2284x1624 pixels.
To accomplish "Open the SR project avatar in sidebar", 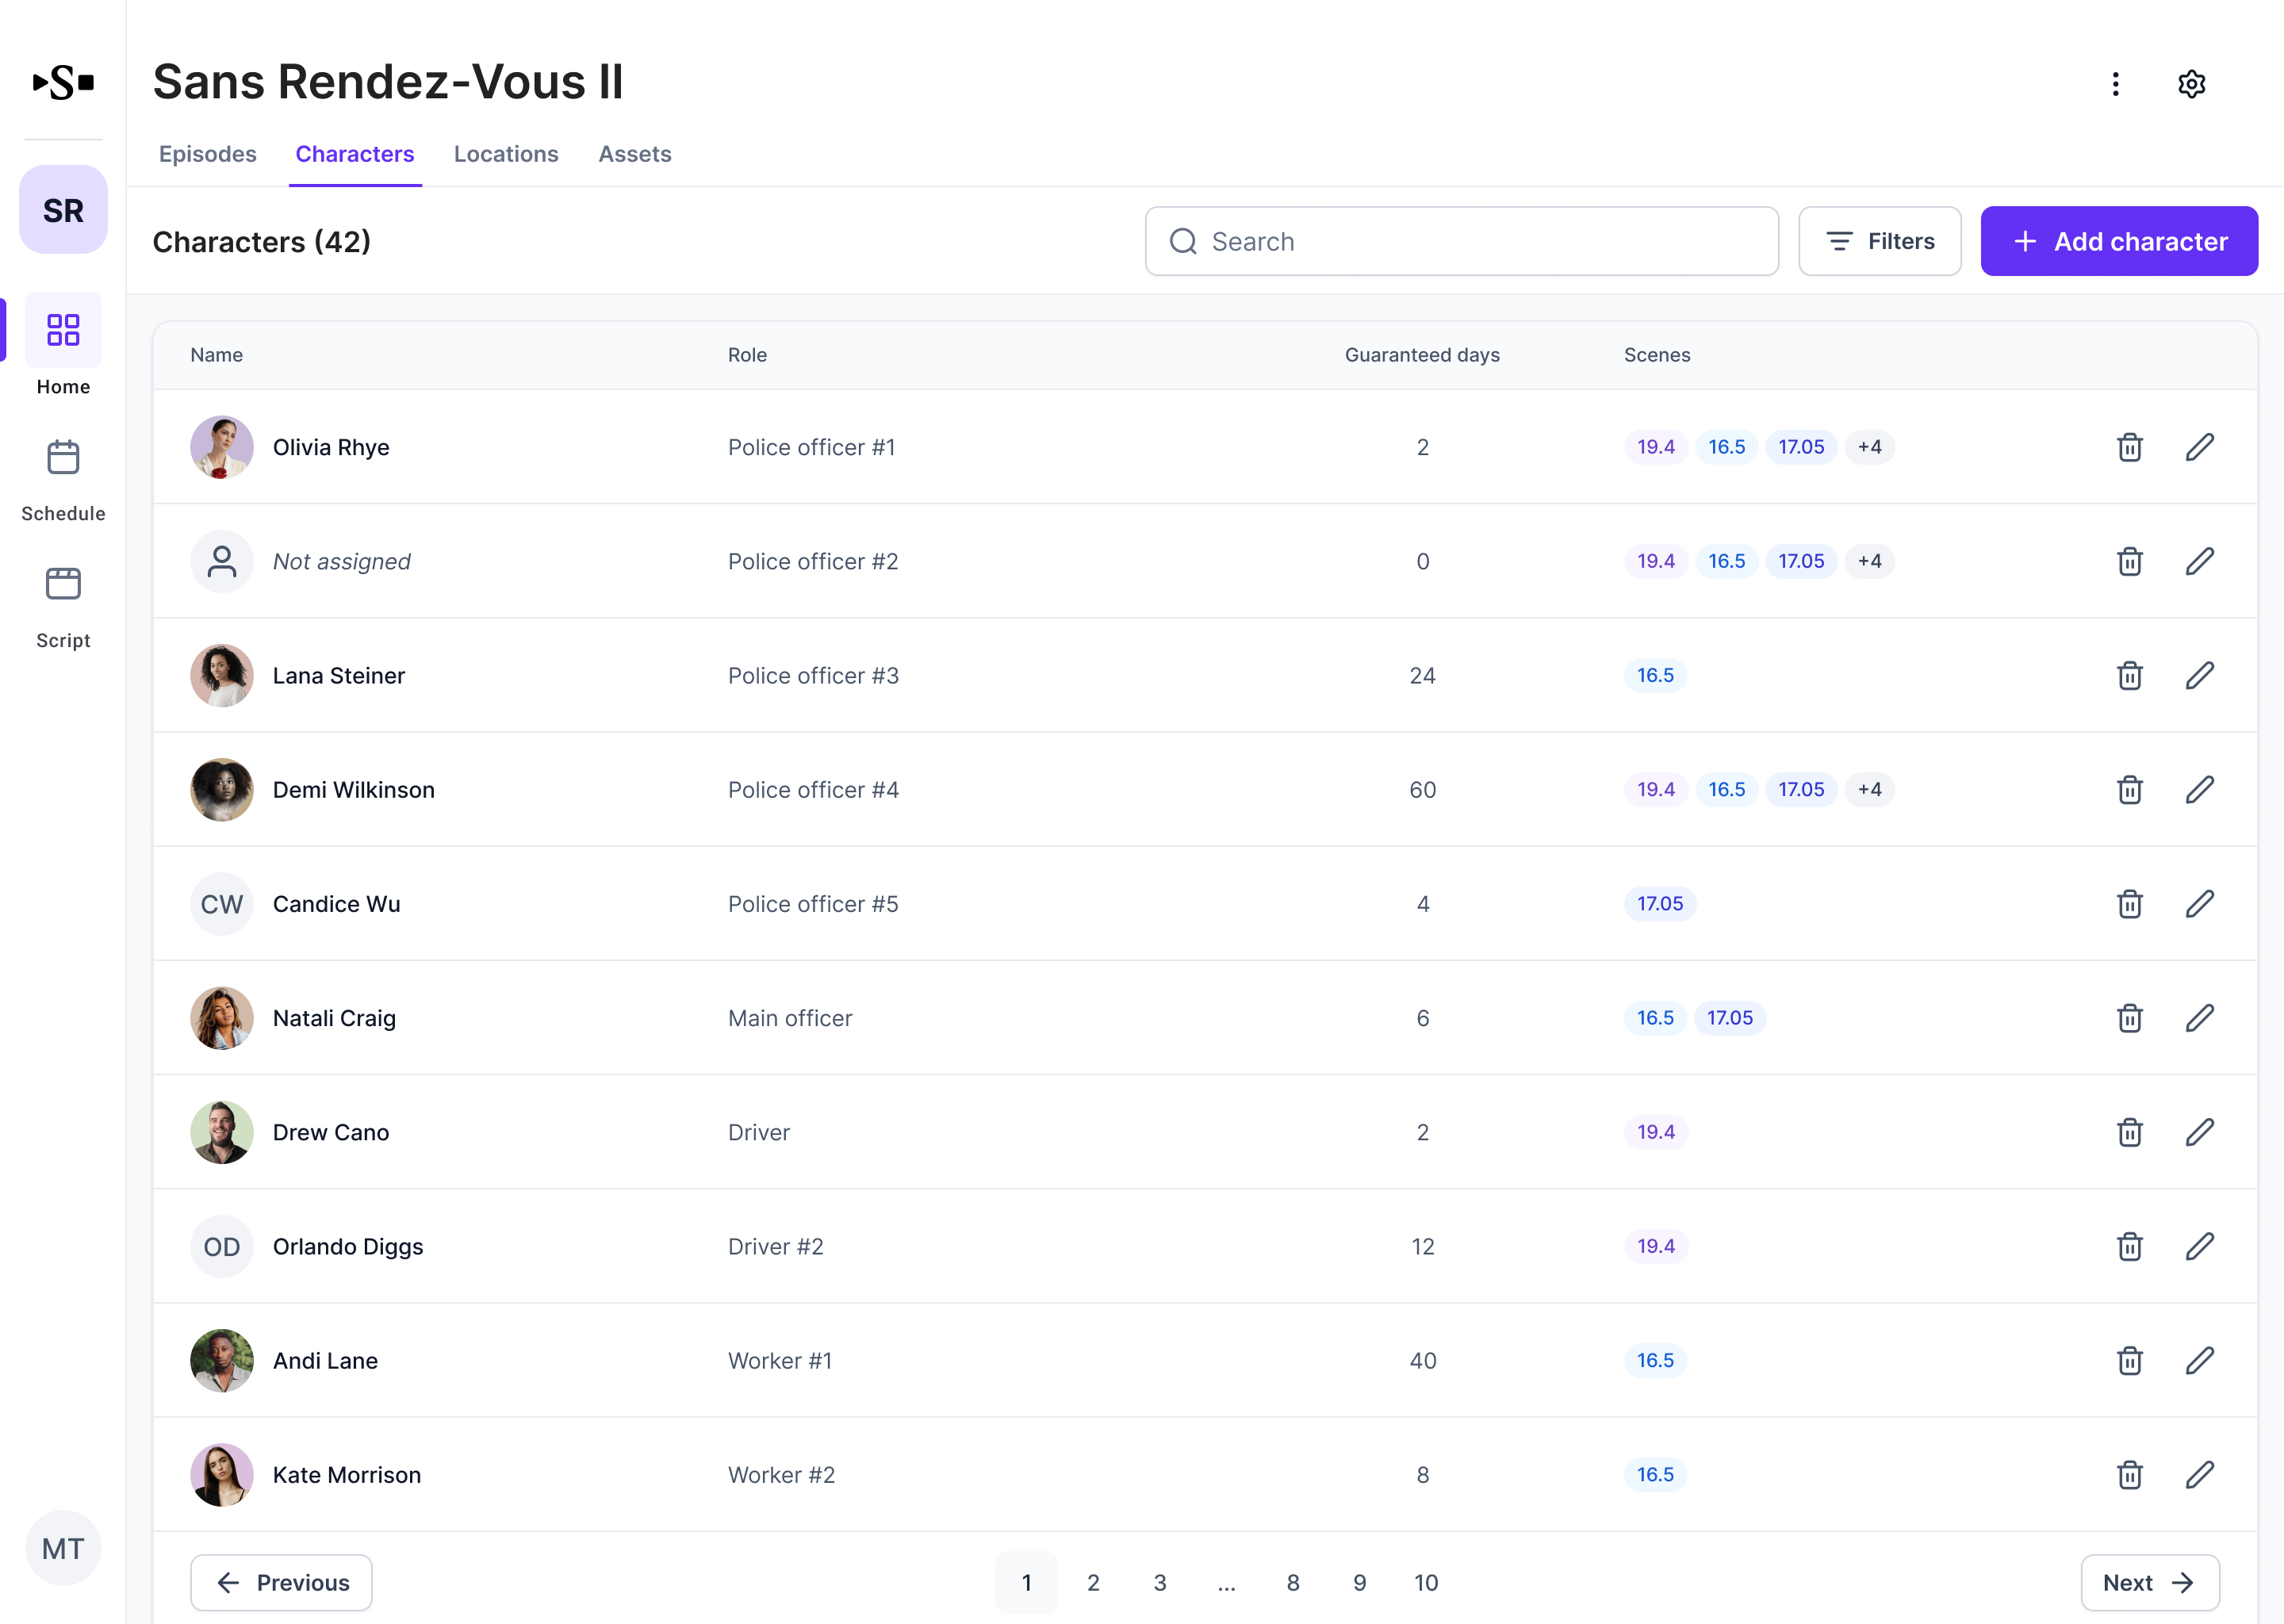I will [63, 210].
